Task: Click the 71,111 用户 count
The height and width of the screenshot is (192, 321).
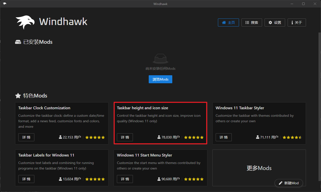Action: [x=269, y=137]
